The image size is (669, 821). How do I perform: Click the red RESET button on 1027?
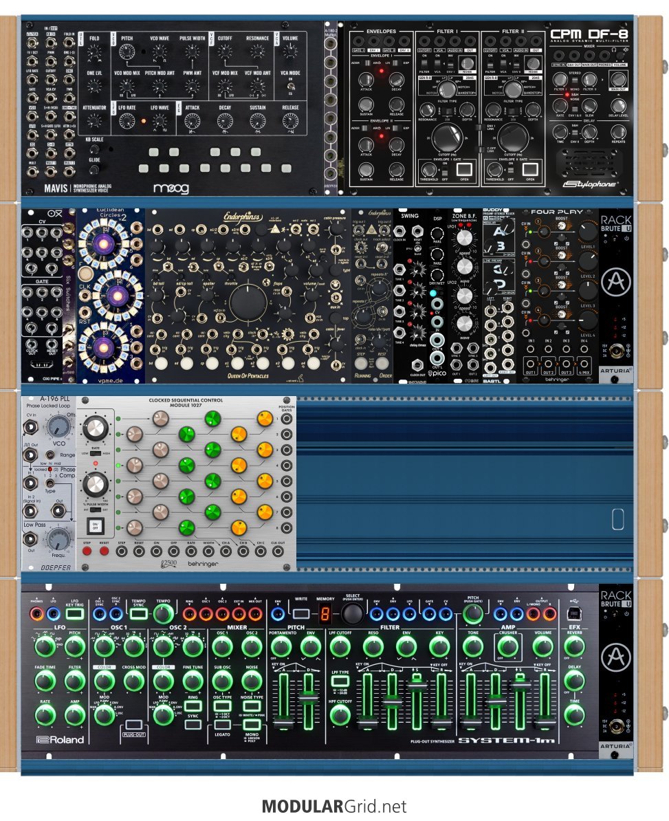tap(105, 551)
